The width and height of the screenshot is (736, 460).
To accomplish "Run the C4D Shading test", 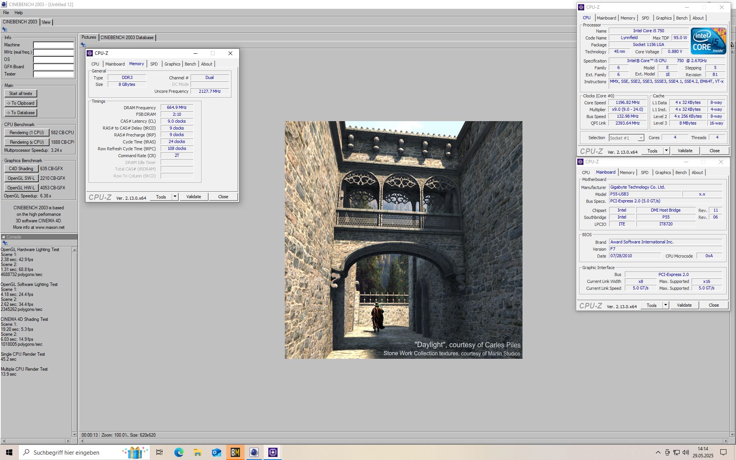I will coord(21,169).
